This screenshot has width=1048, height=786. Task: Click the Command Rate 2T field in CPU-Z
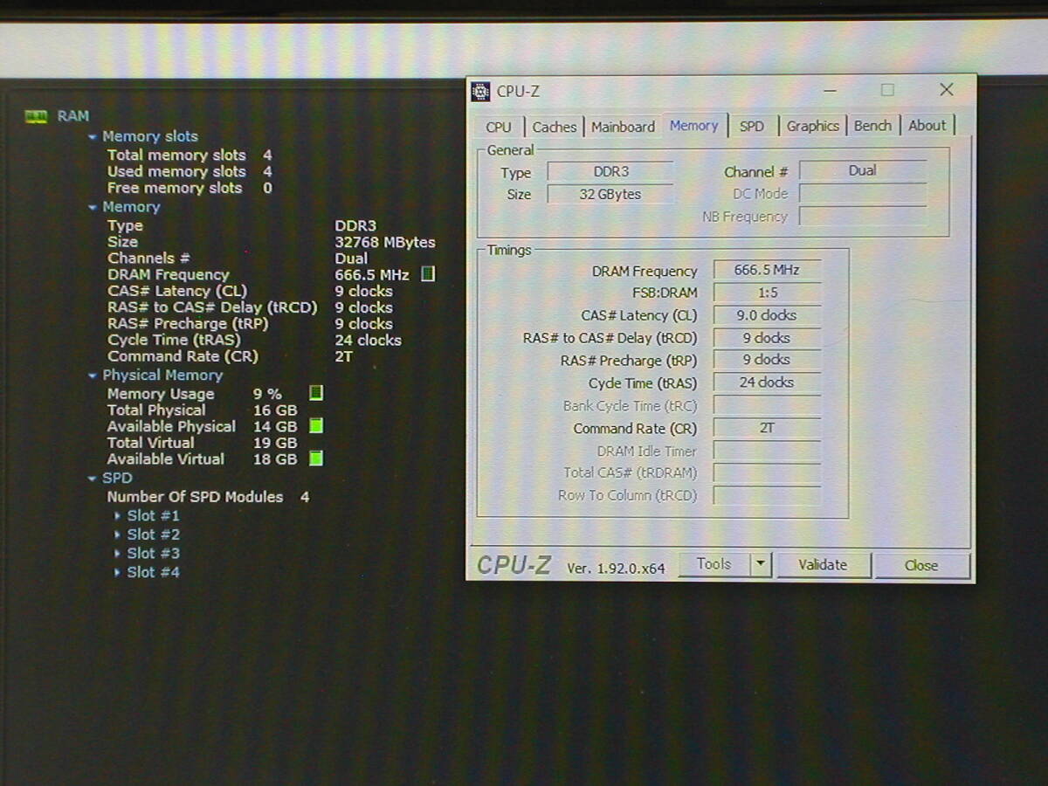coord(767,428)
